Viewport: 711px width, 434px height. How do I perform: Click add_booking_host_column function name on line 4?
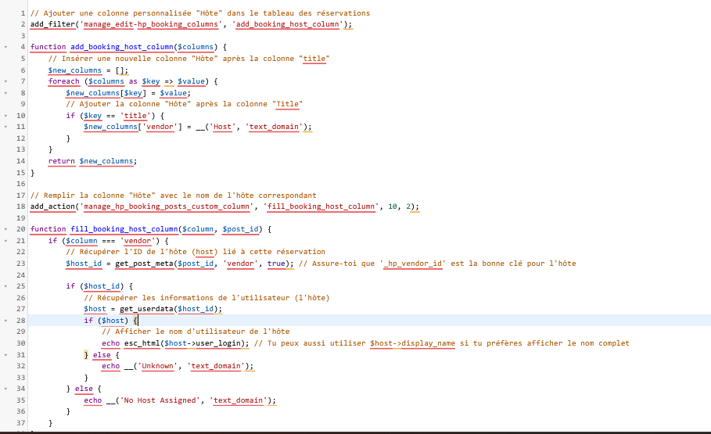pyautogui.click(x=122, y=47)
